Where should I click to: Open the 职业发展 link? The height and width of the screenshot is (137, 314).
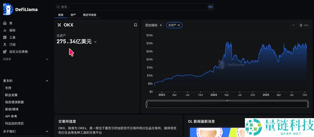11,95
